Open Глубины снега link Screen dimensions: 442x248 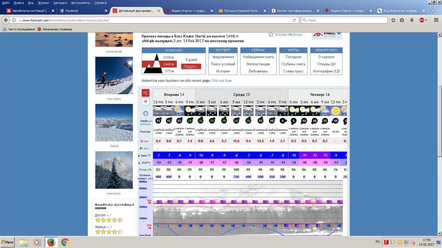coord(293,64)
